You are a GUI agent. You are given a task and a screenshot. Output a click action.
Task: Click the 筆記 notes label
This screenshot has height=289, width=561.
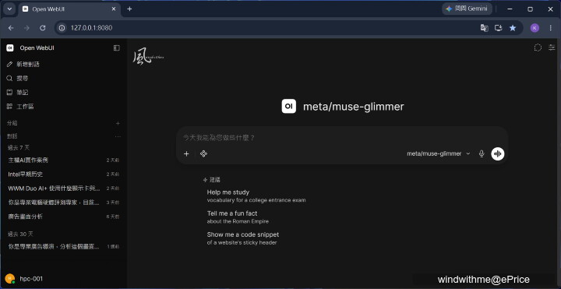[x=22, y=92]
